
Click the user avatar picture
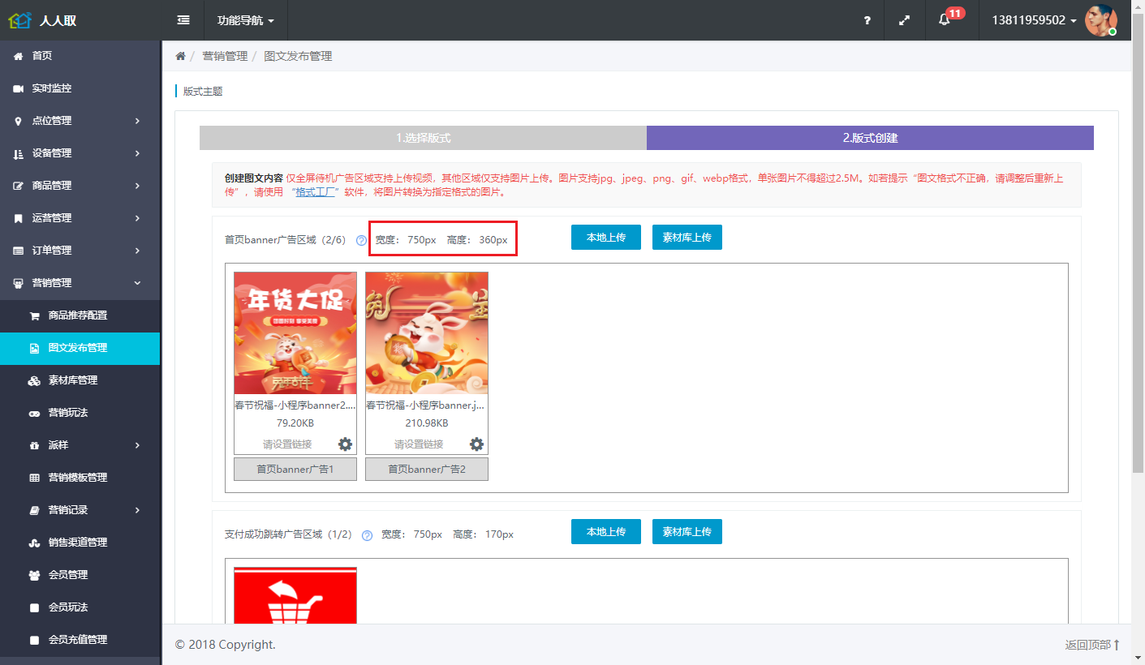coord(1101,20)
